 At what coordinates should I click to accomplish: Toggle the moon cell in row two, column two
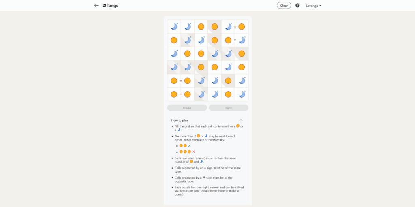click(x=188, y=40)
